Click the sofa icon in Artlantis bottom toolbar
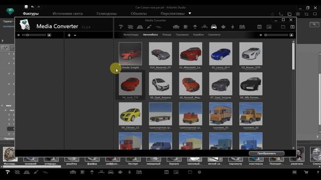Image resolution: width=321 pixels, height=180 pixels. (x=73, y=172)
